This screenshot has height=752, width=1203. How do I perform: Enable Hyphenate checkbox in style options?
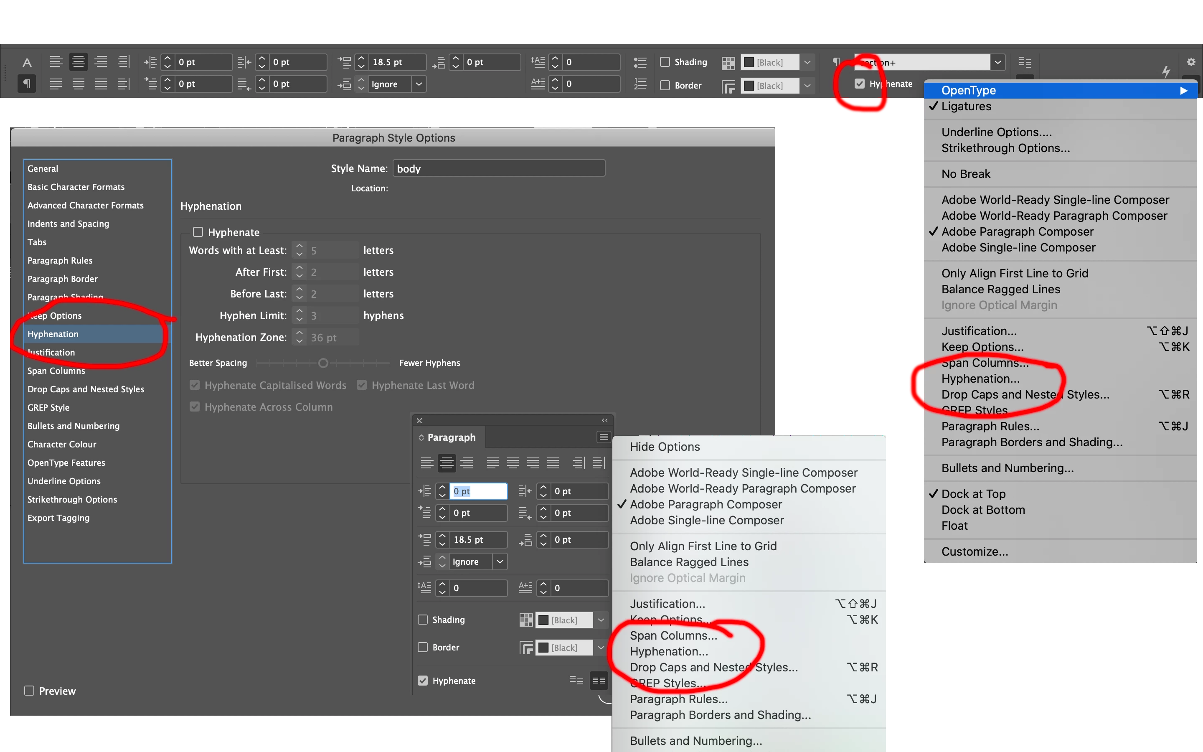198,232
